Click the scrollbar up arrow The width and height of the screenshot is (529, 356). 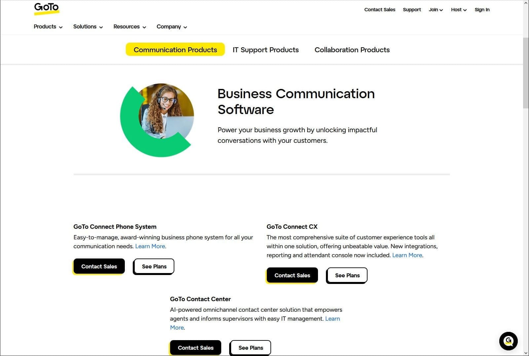(x=526, y=3)
